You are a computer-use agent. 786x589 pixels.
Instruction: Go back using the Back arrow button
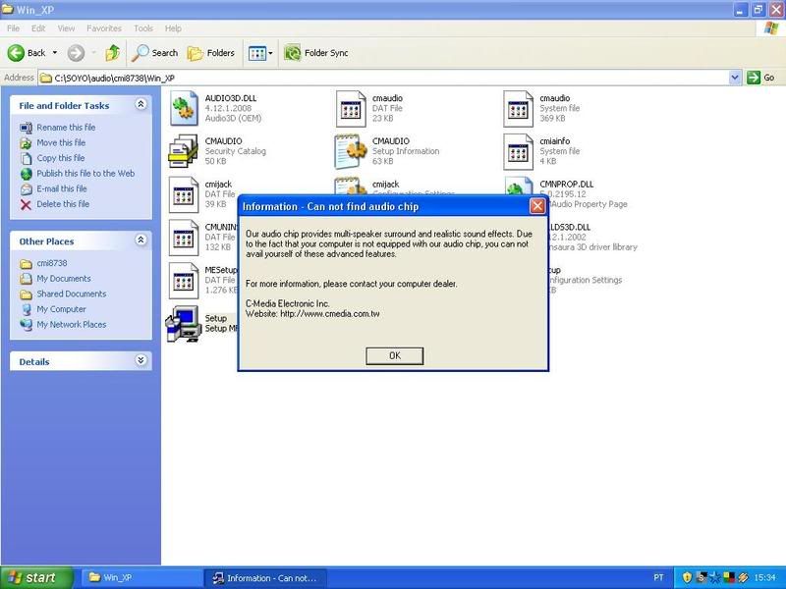pos(27,53)
